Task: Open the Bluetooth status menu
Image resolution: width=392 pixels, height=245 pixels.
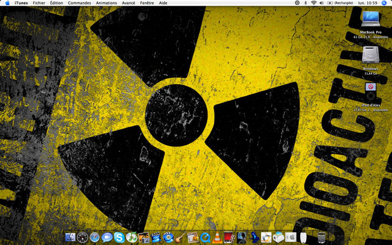Action: tap(305, 3)
